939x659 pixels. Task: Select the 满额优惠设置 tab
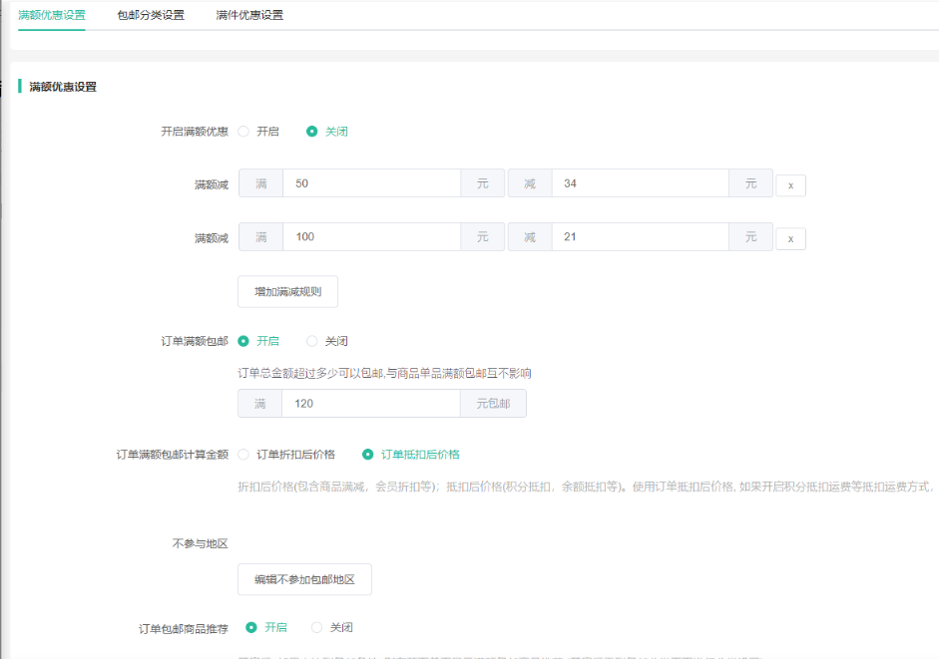(52, 15)
